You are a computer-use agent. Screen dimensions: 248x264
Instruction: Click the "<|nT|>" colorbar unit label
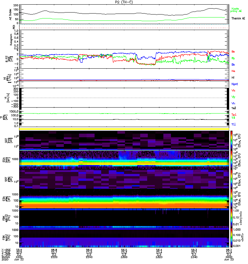pos(242,238)
